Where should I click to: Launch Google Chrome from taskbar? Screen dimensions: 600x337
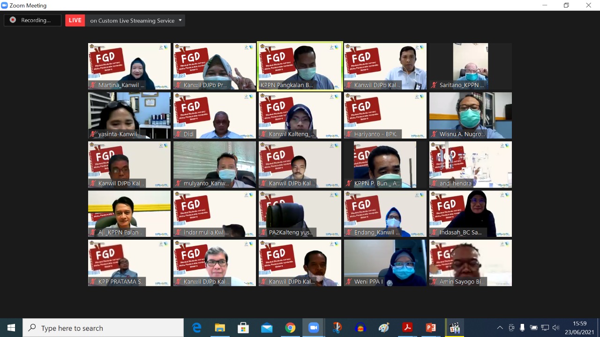click(290, 328)
